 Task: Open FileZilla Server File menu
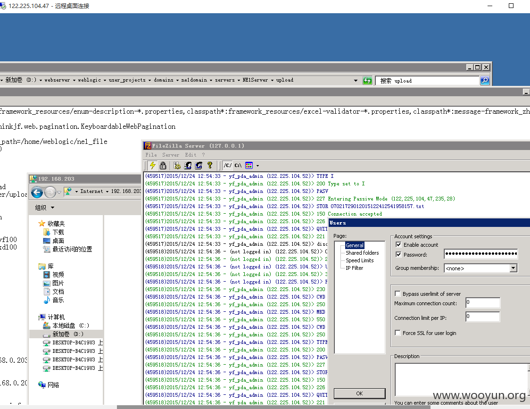pyautogui.click(x=151, y=155)
